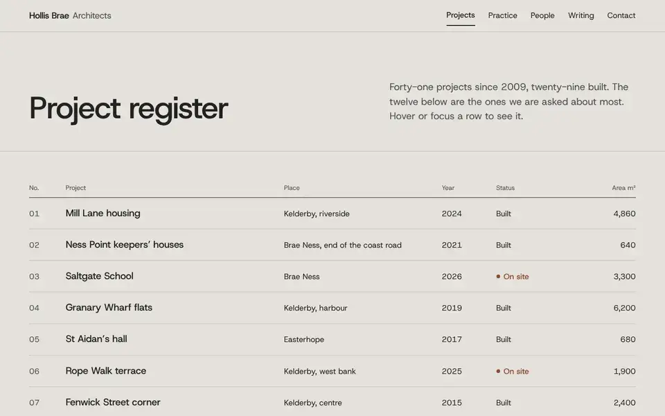
Task: Open the Granary Wharf flats row
Action: pos(332,308)
